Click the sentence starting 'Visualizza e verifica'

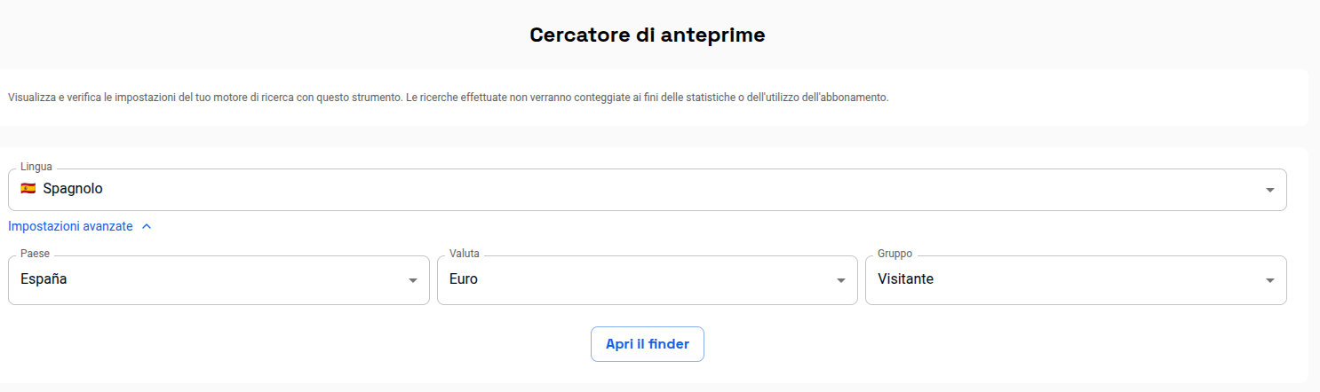tap(205, 97)
